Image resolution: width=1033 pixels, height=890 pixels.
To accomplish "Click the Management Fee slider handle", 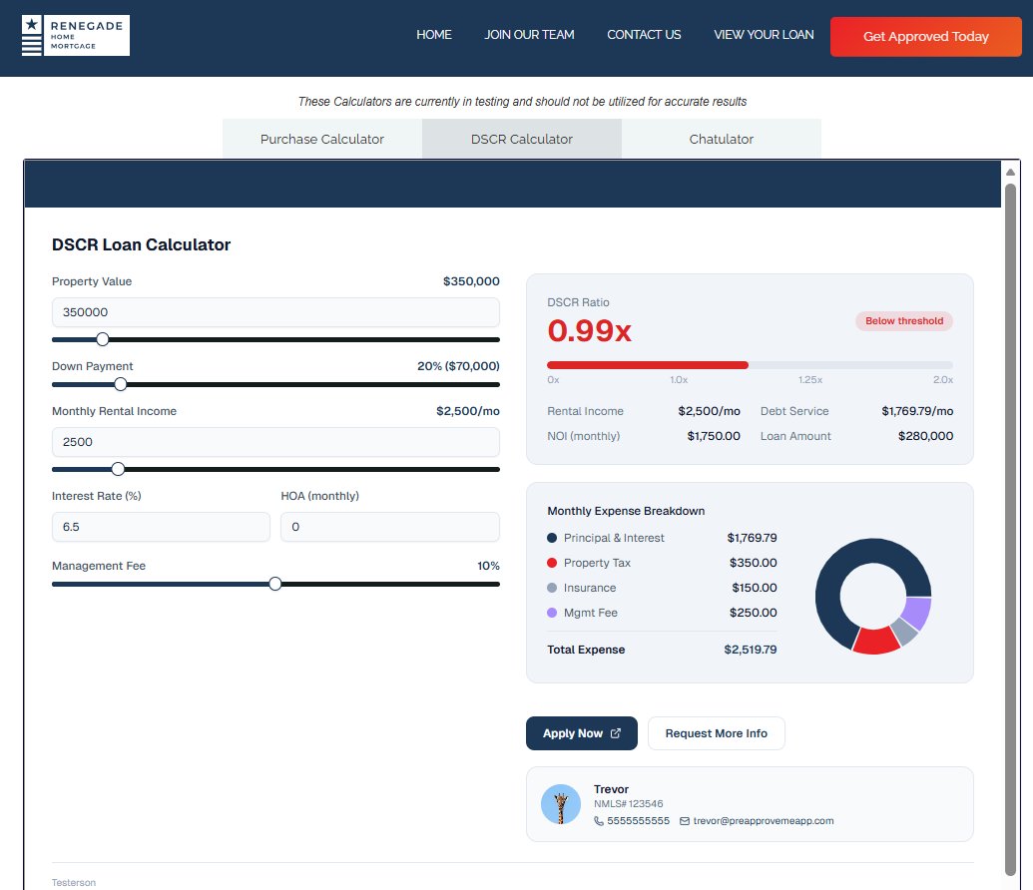I will click(275, 584).
